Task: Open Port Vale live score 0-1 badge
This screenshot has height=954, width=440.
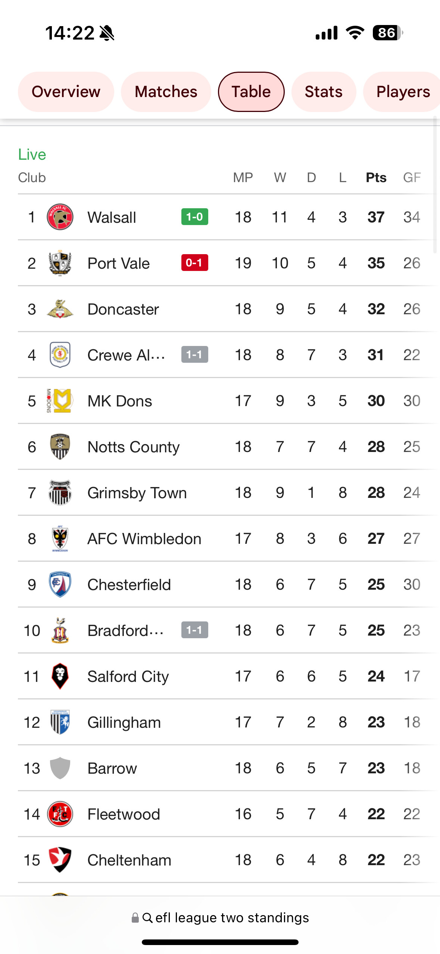Action: [194, 263]
